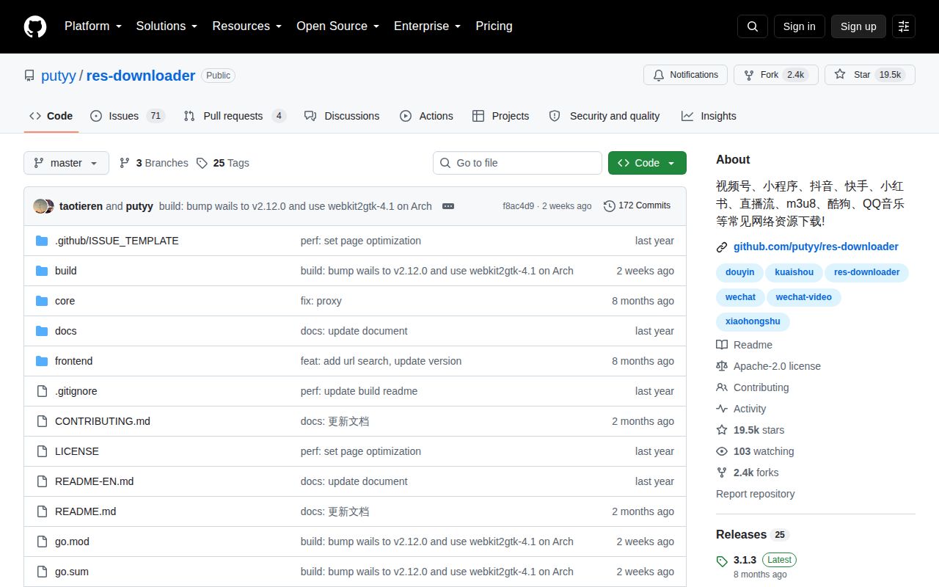Open the README-EN.md file
The height and width of the screenshot is (587, 939).
tap(95, 481)
